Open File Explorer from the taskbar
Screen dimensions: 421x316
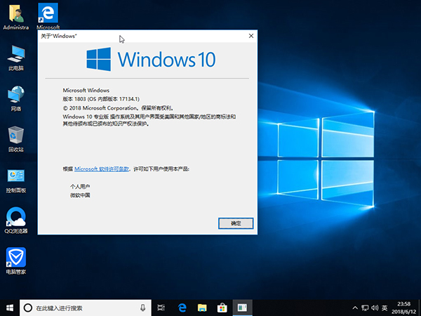pyautogui.click(x=202, y=308)
